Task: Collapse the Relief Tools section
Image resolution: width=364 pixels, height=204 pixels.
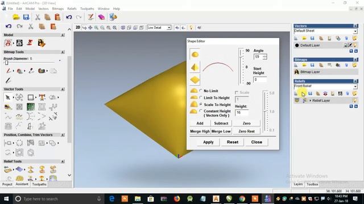Action: click(63, 161)
